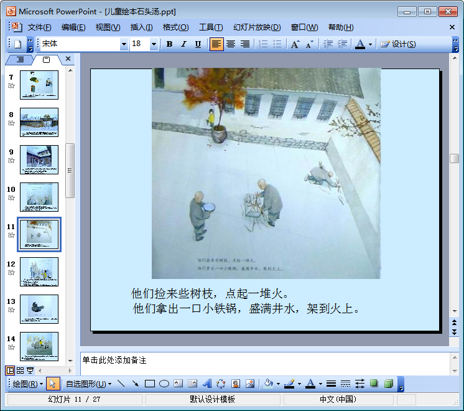Select the Line drawing tool
Screen dimensions: 464x411
pos(121,384)
